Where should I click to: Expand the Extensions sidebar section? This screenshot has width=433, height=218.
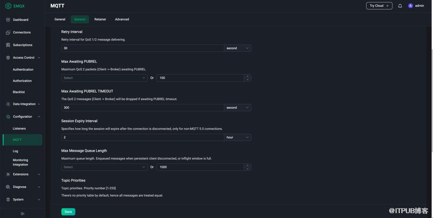[39, 174]
